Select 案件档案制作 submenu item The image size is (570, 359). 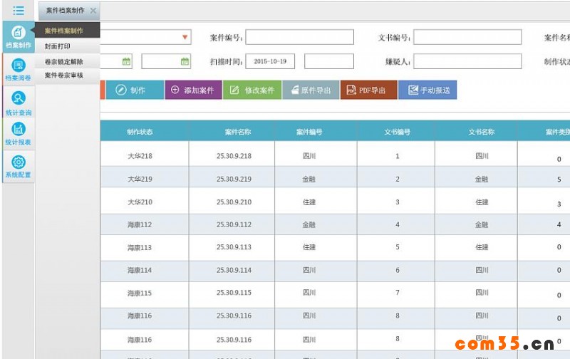[x=67, y=31]
